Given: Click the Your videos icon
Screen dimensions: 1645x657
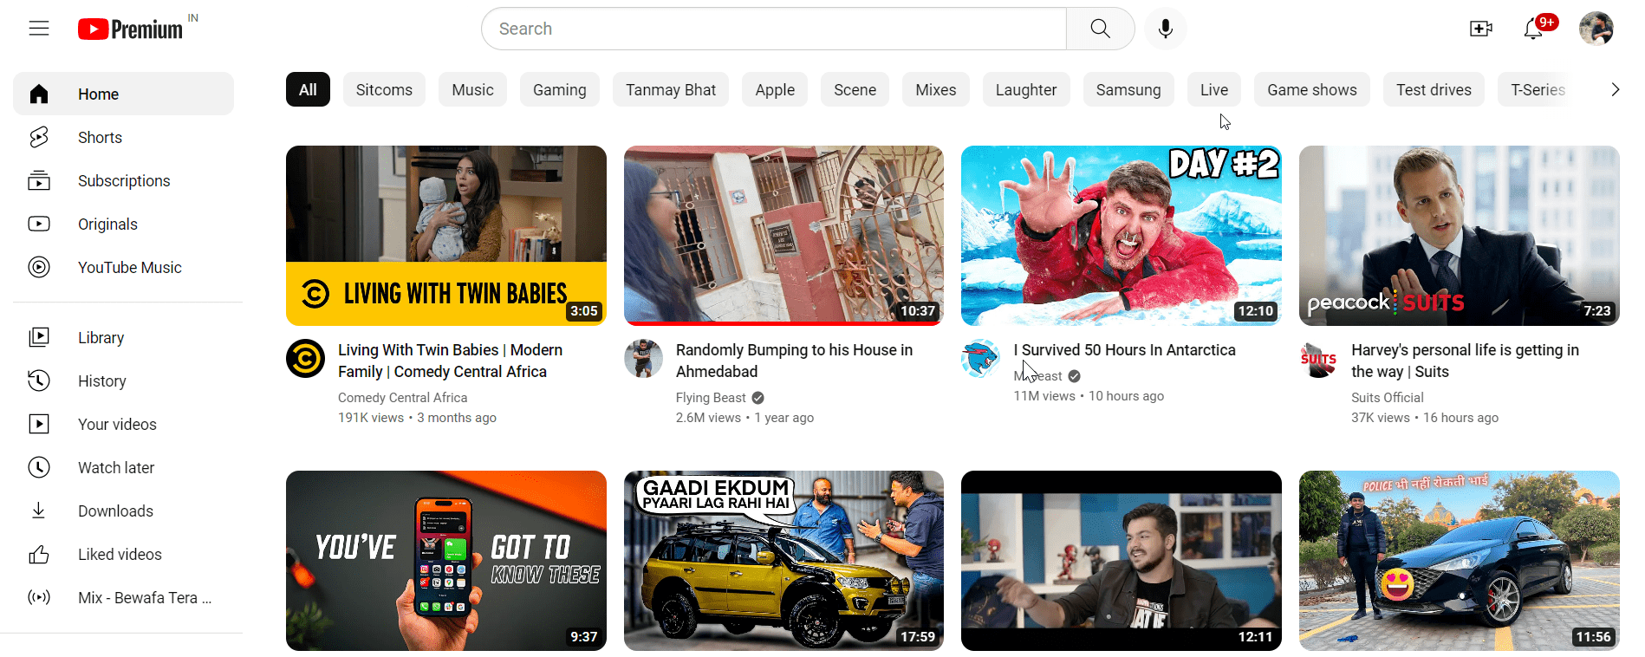Looking at the screenshot, I should tap(39, 424).
